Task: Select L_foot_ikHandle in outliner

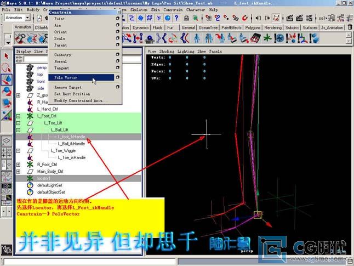Action: [x=71, y=137]
